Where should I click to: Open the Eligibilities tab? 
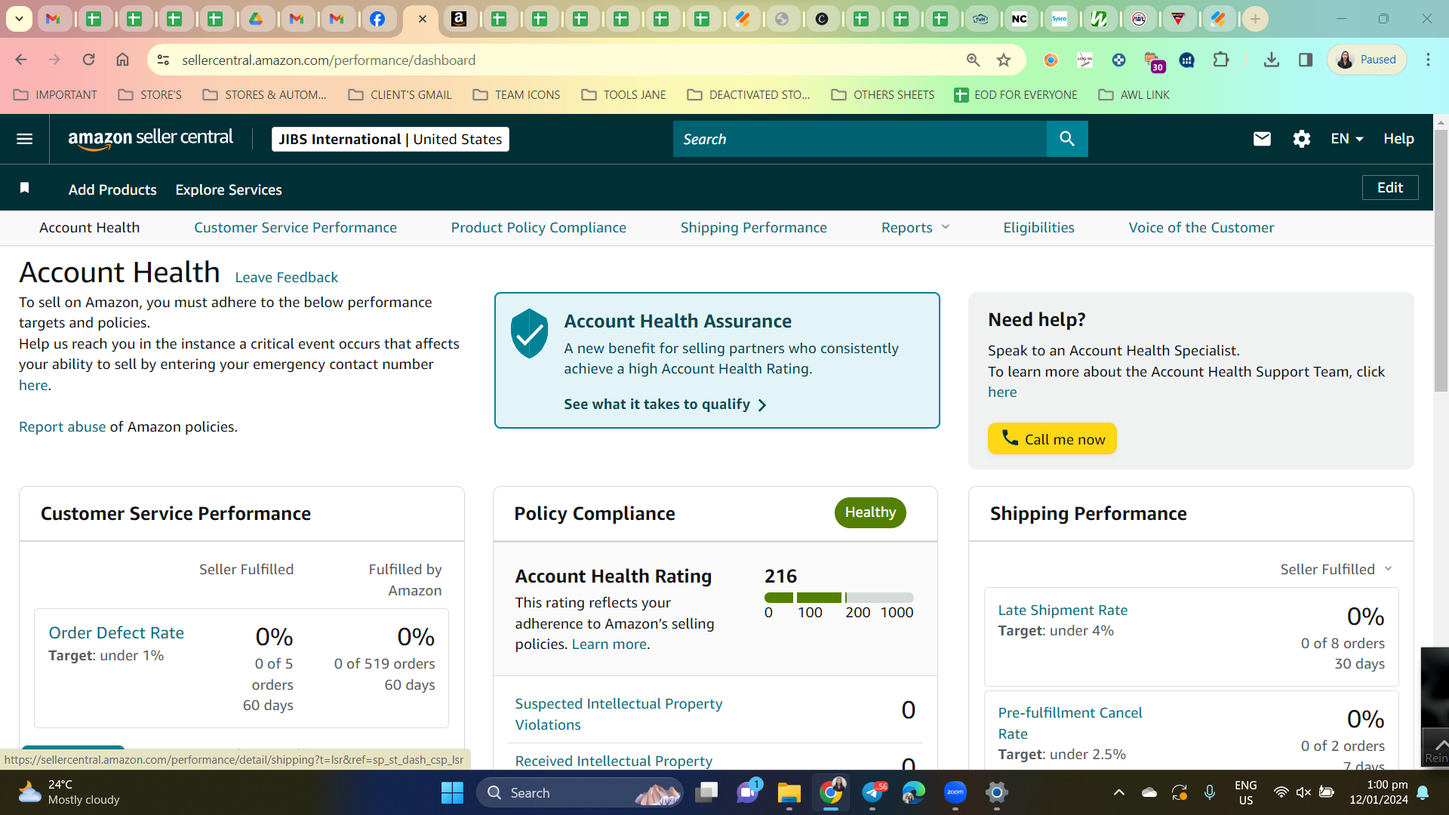1038,228
